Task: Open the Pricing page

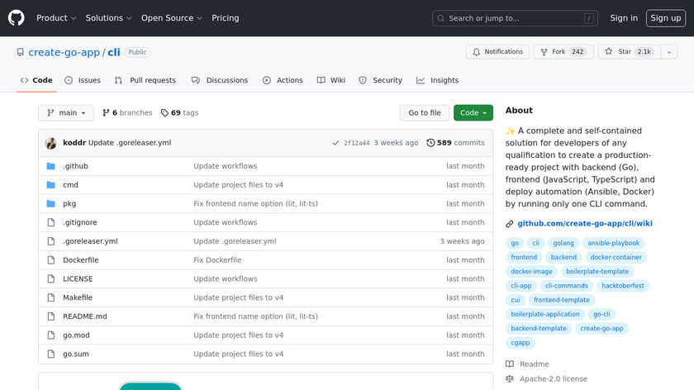Action: point(226,18)
